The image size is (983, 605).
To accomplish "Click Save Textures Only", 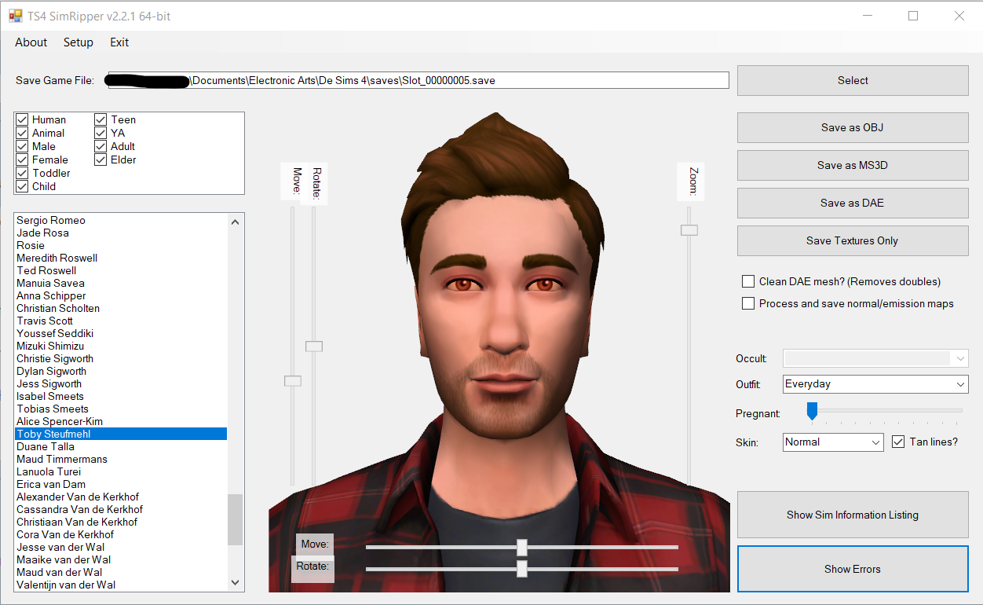I will (x=852, y=240).
